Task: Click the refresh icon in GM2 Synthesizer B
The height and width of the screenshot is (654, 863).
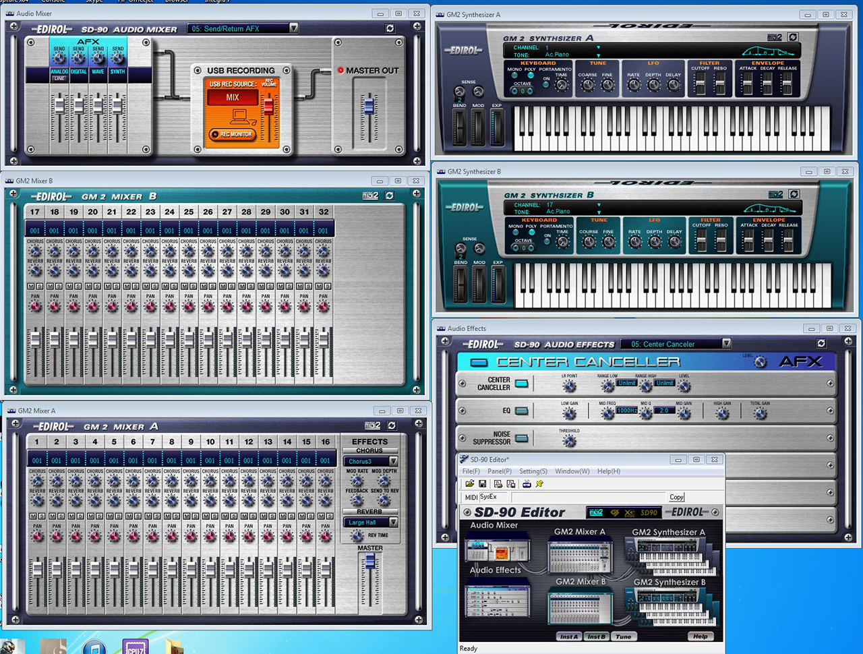Action: [794, 194]
